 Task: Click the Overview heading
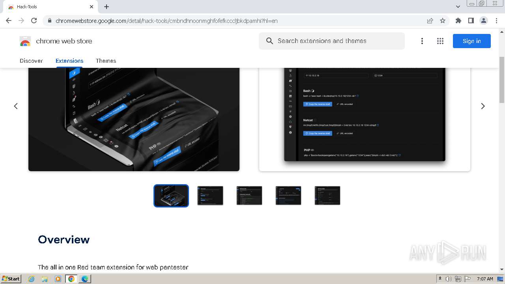coord(64,239)
